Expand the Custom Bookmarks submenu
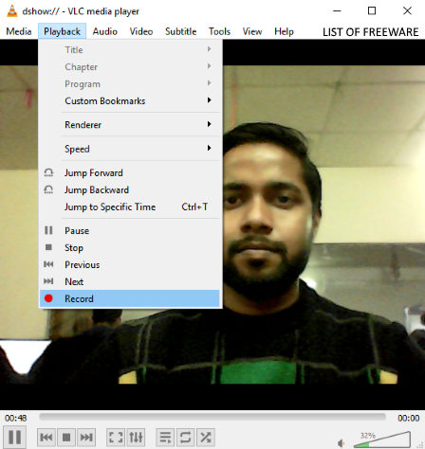Viewport: 425px width, 449px height. click(129, 100)
